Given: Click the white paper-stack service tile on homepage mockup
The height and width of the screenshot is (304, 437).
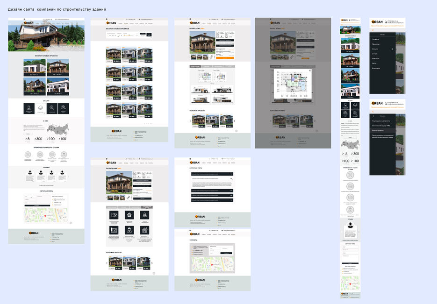Looking at the screenshot, I should (40, 108).
